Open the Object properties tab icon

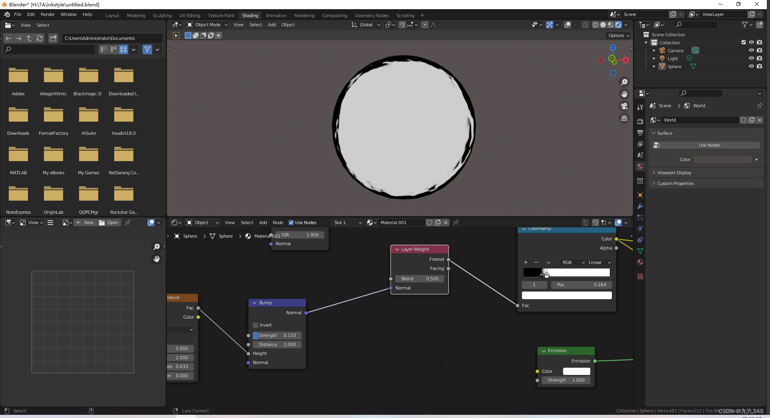point(640,195)
